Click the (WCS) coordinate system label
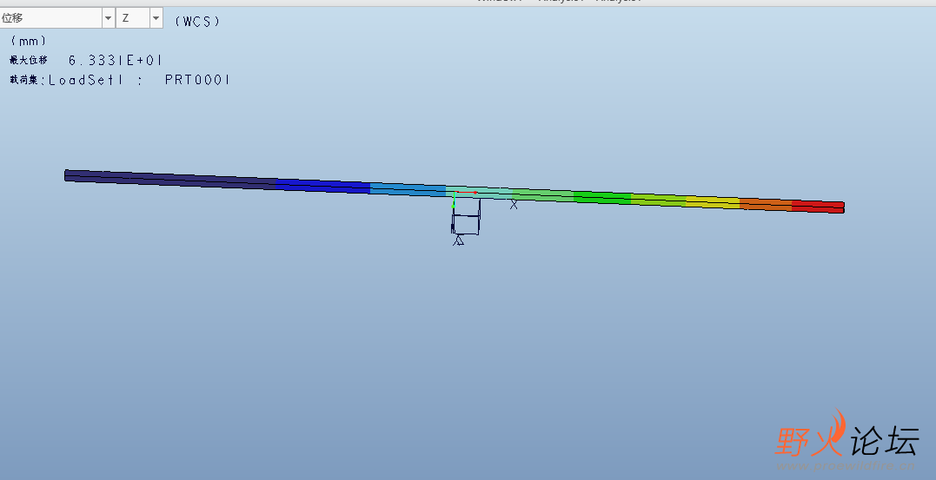This screenshot has height=480, width=936. point(197,22)
